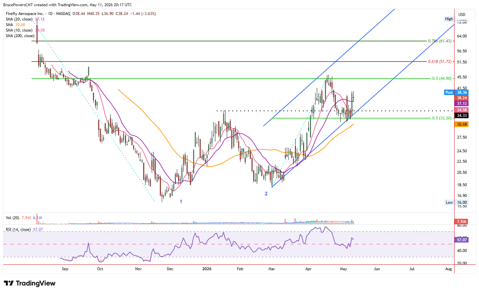
Task: Select the 0.618 (51.72) Fibonacci level label
Action: 440,62
